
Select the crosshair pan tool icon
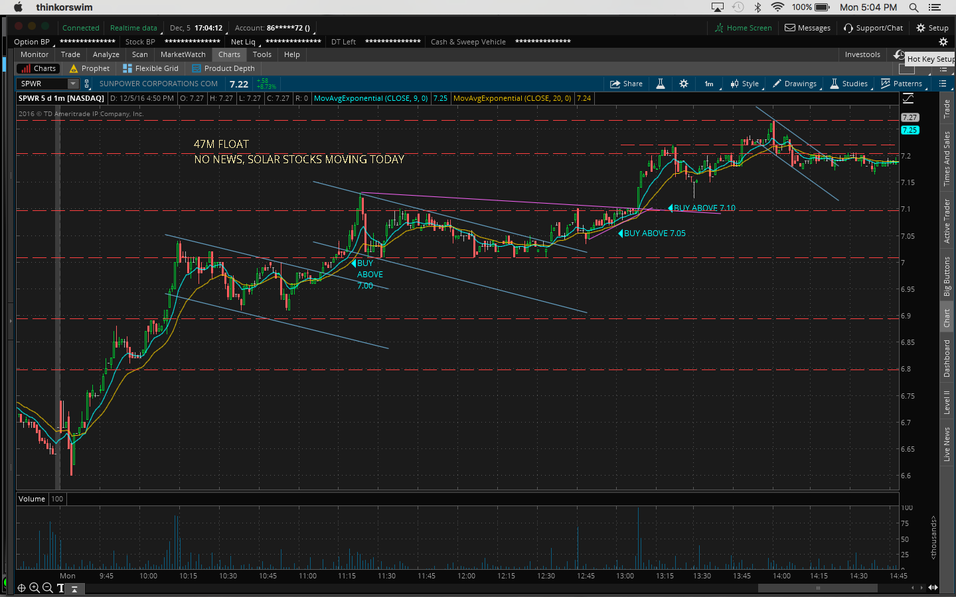click(x=21, y=588)
